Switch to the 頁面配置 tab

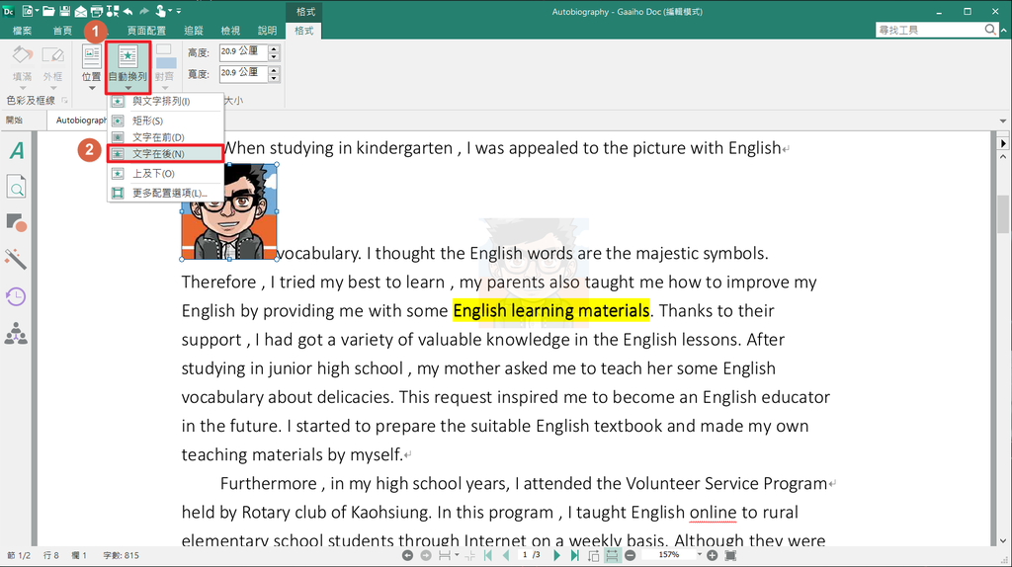click(146, 31)
